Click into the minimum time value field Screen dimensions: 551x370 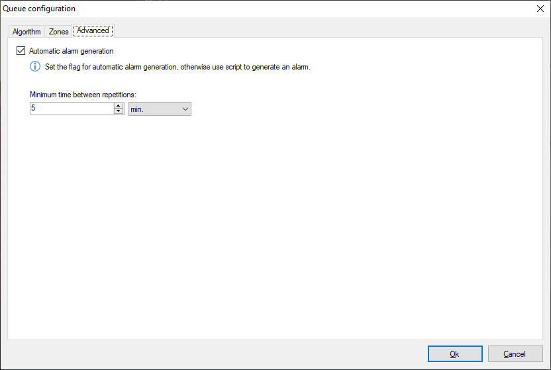coord(72,109)
